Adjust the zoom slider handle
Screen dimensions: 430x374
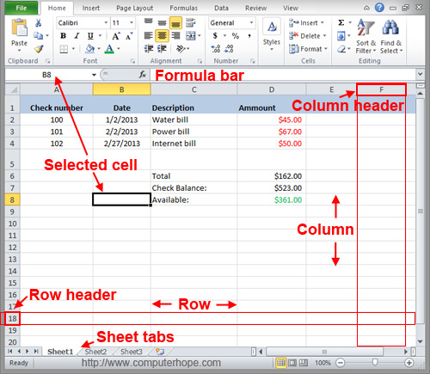(375, 363)
